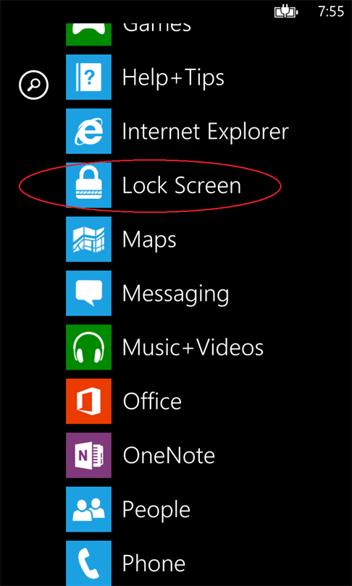Screen dimensions: 352x586
Task: Open the OneNote purple tile icon
Action: 88,455
